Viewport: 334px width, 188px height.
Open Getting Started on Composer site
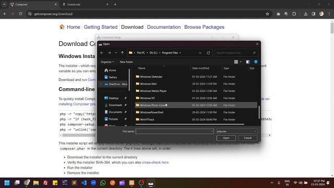(x=101, y=27)
